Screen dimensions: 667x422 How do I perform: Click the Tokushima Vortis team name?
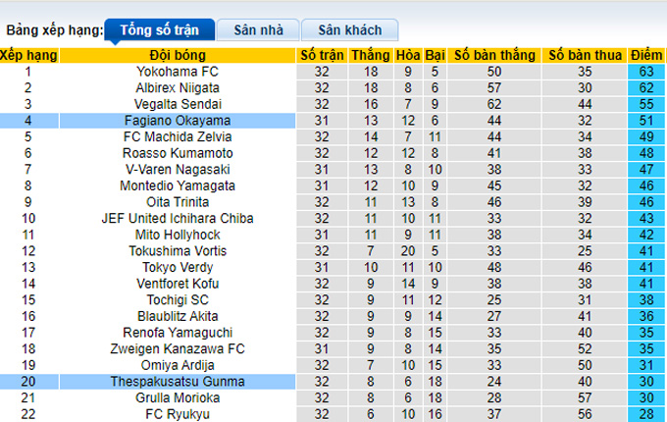(x=179, y=250)
